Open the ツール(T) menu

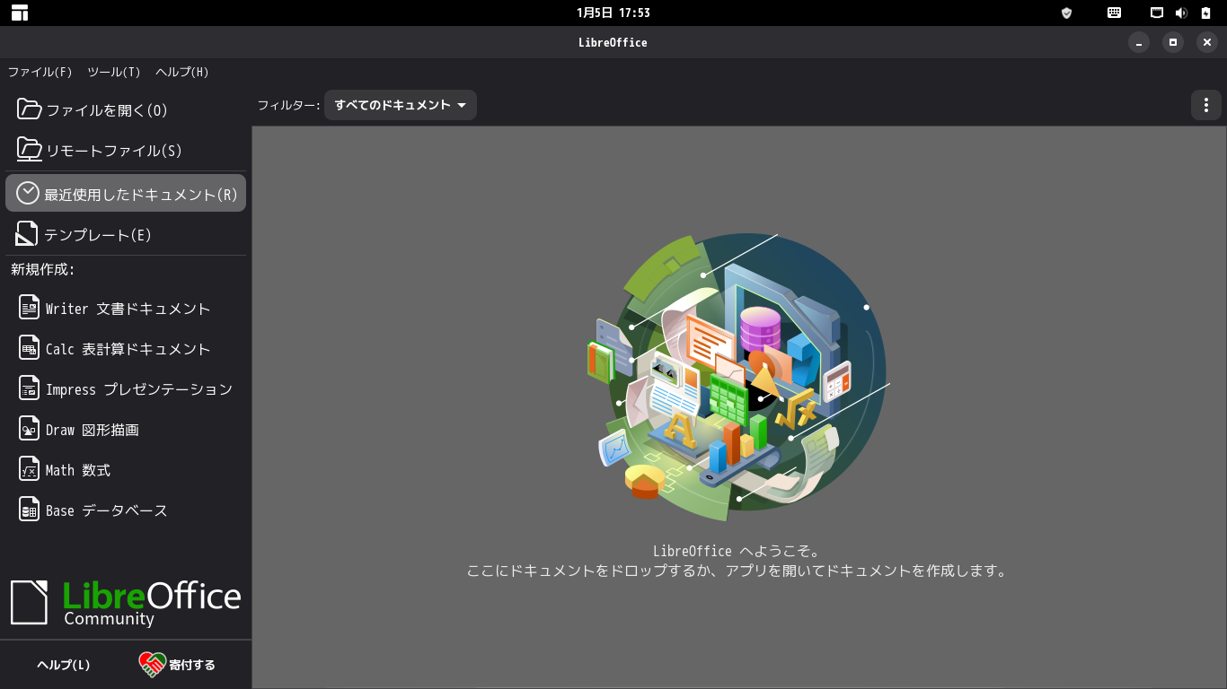tap(114, 72)
